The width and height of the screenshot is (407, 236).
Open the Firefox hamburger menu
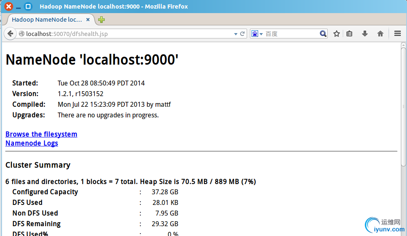point(398,33)
